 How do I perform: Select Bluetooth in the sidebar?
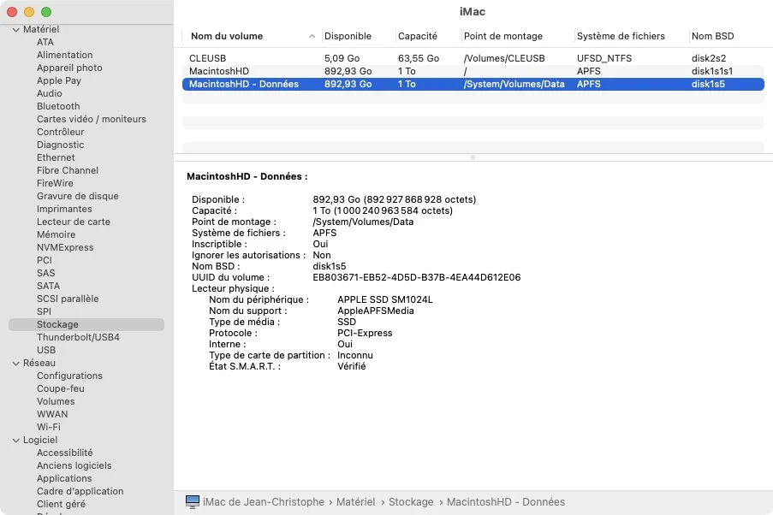coord(58,106)
